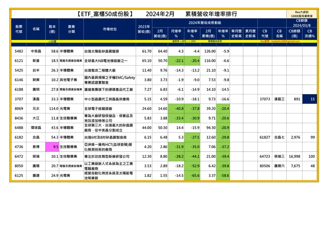Select the green -52.9 cell in row 8050
Viewport: 328px width, 232px height.
pyautogui.click(x=192, y=166)
